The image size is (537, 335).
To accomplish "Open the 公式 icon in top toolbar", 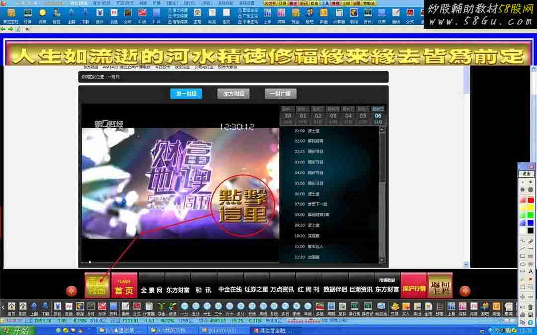I will [x=410, y=16].
